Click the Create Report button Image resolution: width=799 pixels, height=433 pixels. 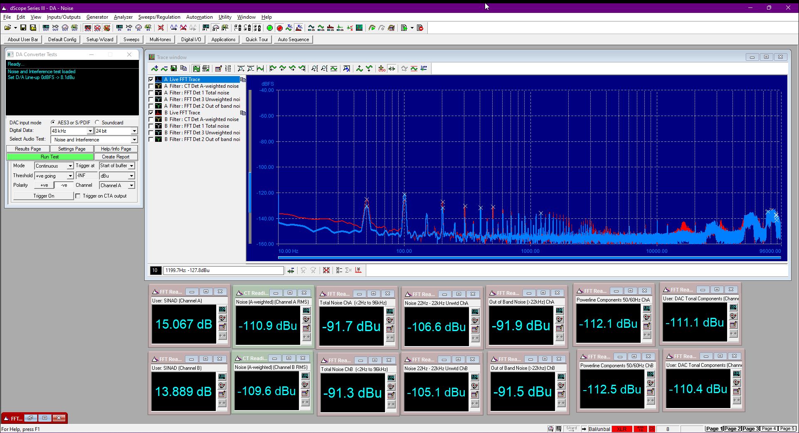(x=116, y=157)
